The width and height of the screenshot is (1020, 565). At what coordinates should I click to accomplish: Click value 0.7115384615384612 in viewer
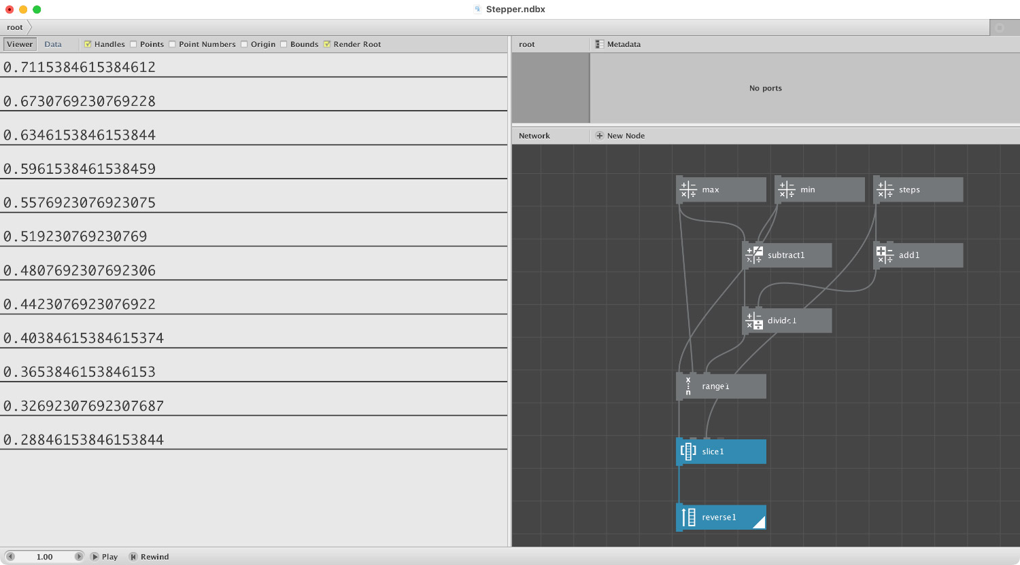tap(80, 67)
